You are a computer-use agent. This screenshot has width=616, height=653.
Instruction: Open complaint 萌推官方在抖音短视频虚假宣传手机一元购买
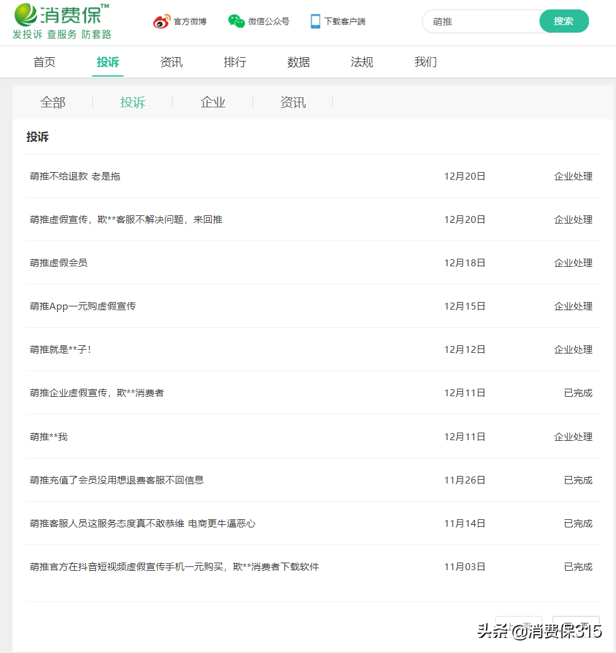175,567
